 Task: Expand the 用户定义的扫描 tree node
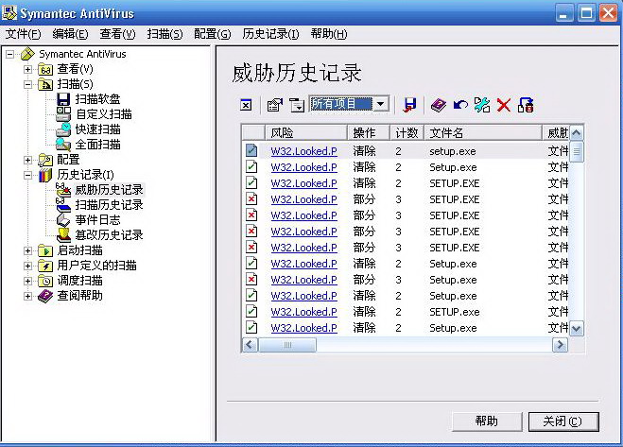tap(27, 266)
